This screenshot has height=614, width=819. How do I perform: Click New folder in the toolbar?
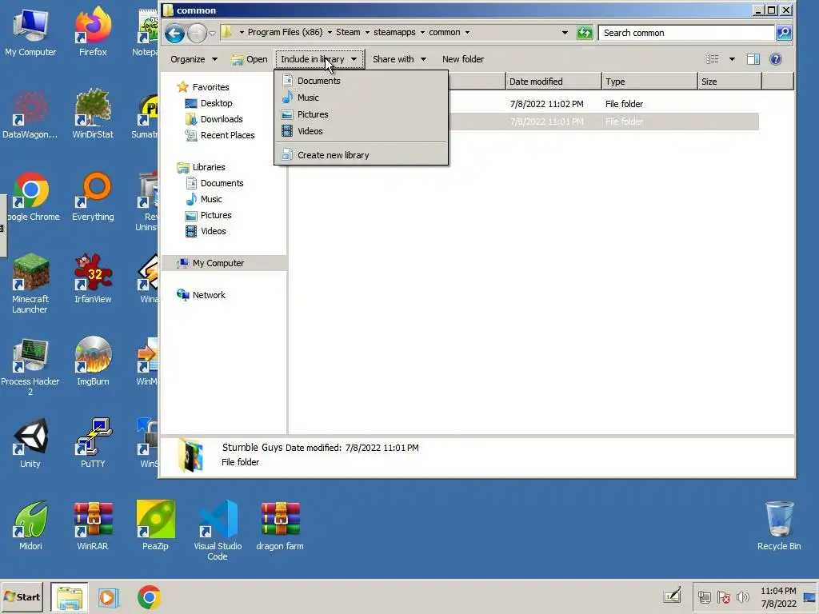click(463, 59)
